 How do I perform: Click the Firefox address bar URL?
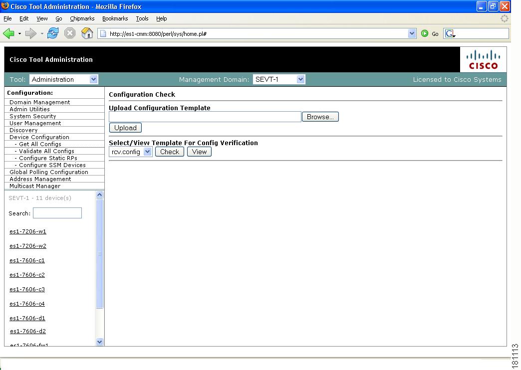[x=258, y=33]
